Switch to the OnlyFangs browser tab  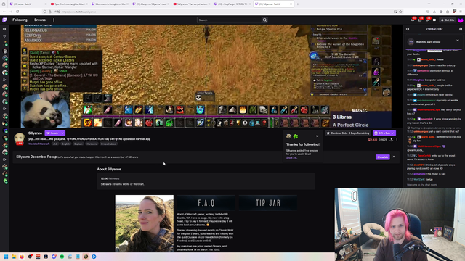click(x=232, y=4)
